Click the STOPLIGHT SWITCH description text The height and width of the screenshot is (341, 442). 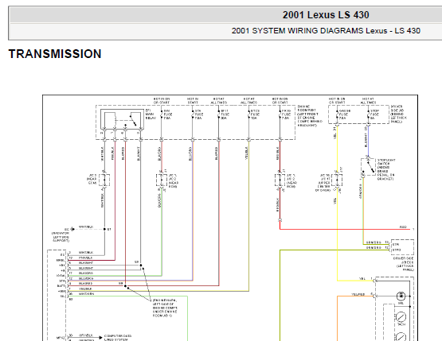point(386,169)
